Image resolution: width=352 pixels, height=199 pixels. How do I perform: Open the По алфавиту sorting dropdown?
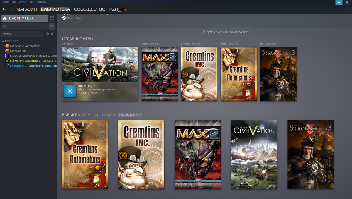[130, 115]
